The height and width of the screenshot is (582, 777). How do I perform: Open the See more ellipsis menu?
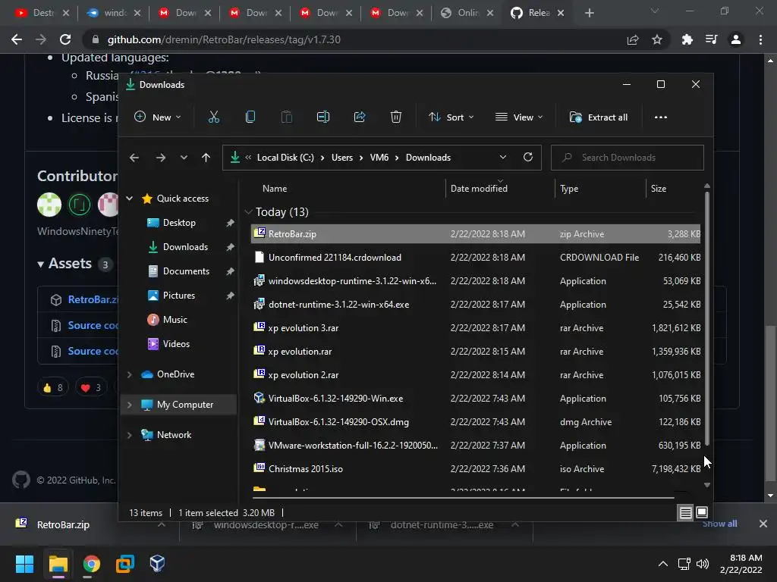pos(661,117)
